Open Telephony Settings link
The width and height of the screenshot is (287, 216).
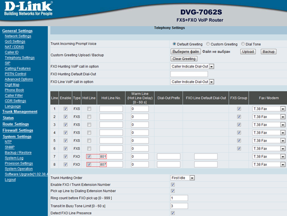pyautogui.click(x=19, y=58)
